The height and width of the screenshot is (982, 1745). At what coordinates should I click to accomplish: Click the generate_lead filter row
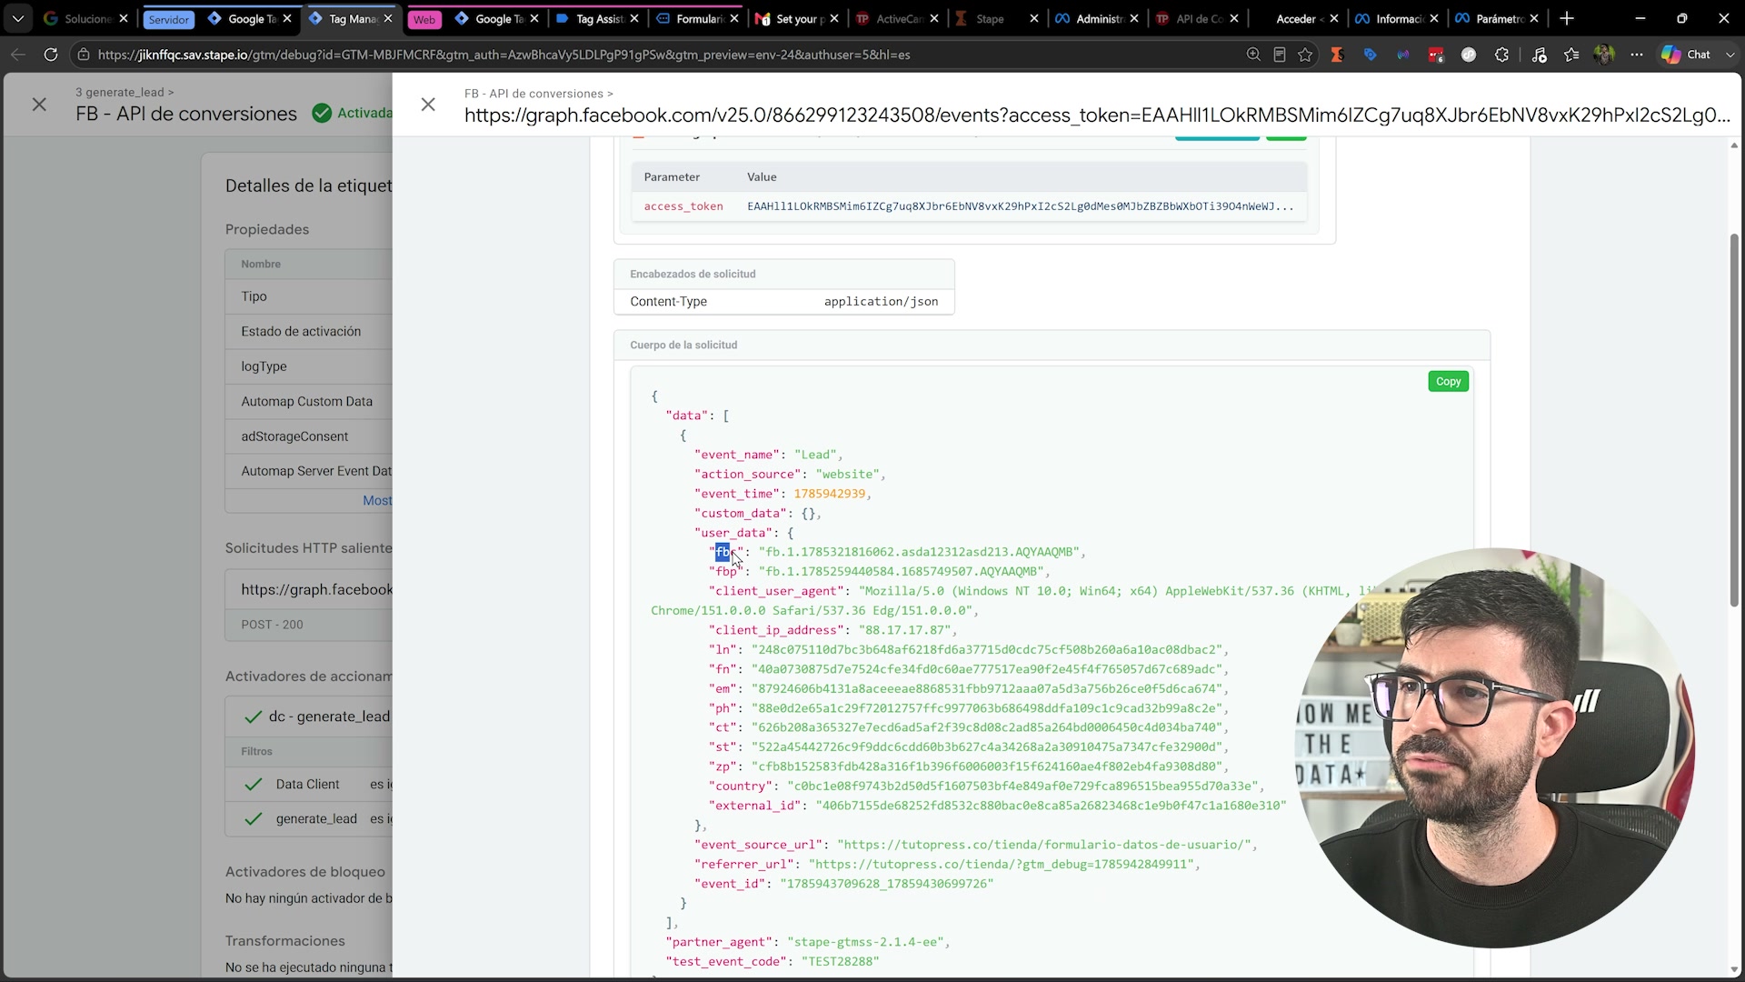309,819
